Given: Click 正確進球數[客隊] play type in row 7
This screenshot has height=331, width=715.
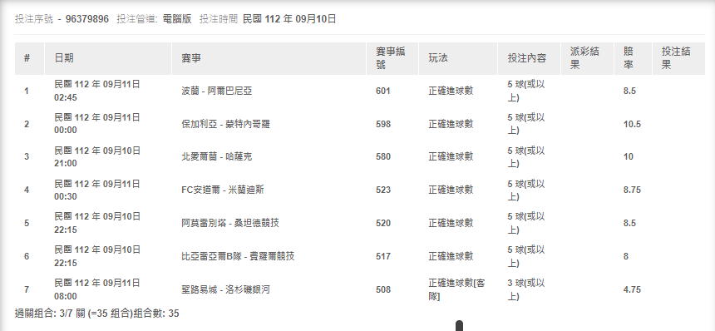Looking at the screenshot, I should pyautogui.click(x=456, y=289).
